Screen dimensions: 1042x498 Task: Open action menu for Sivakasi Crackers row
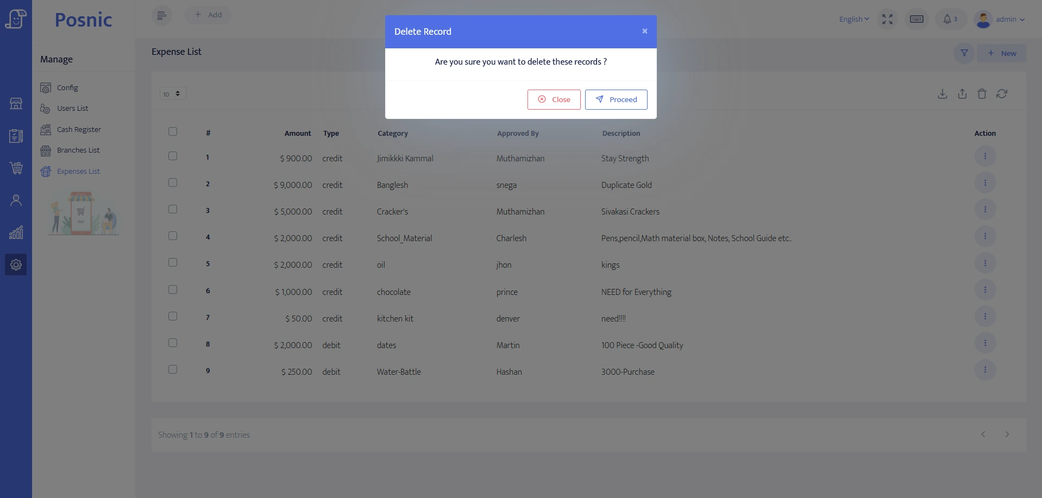(x=985, y=210)
